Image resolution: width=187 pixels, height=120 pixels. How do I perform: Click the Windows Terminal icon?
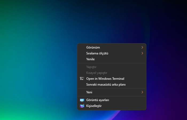click(82, 79)
